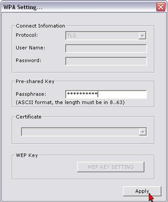
Task: Click the User Name label
Action: tap(31, 48)
